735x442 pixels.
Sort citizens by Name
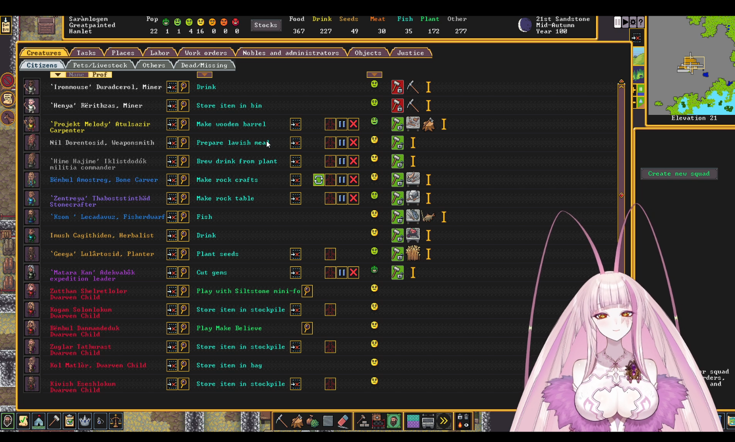76,75
